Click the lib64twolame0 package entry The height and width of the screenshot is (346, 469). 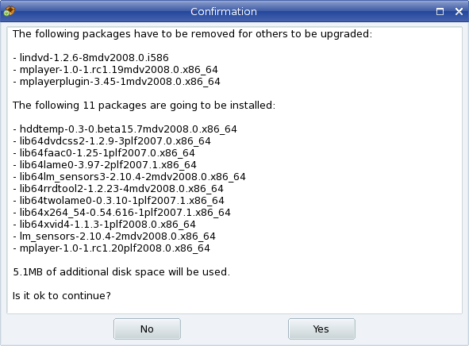pyautogui.click(x=119, y=200)
